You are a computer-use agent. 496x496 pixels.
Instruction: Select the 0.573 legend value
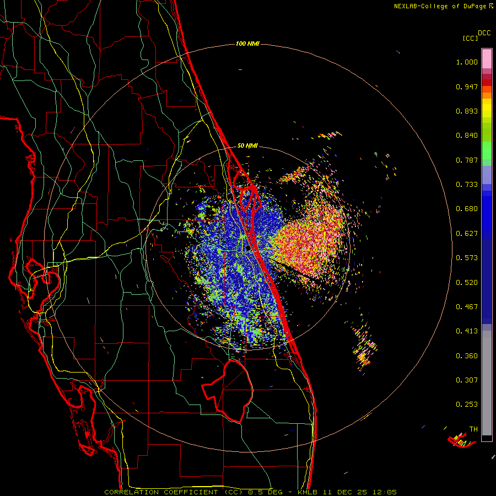point(467,258)
